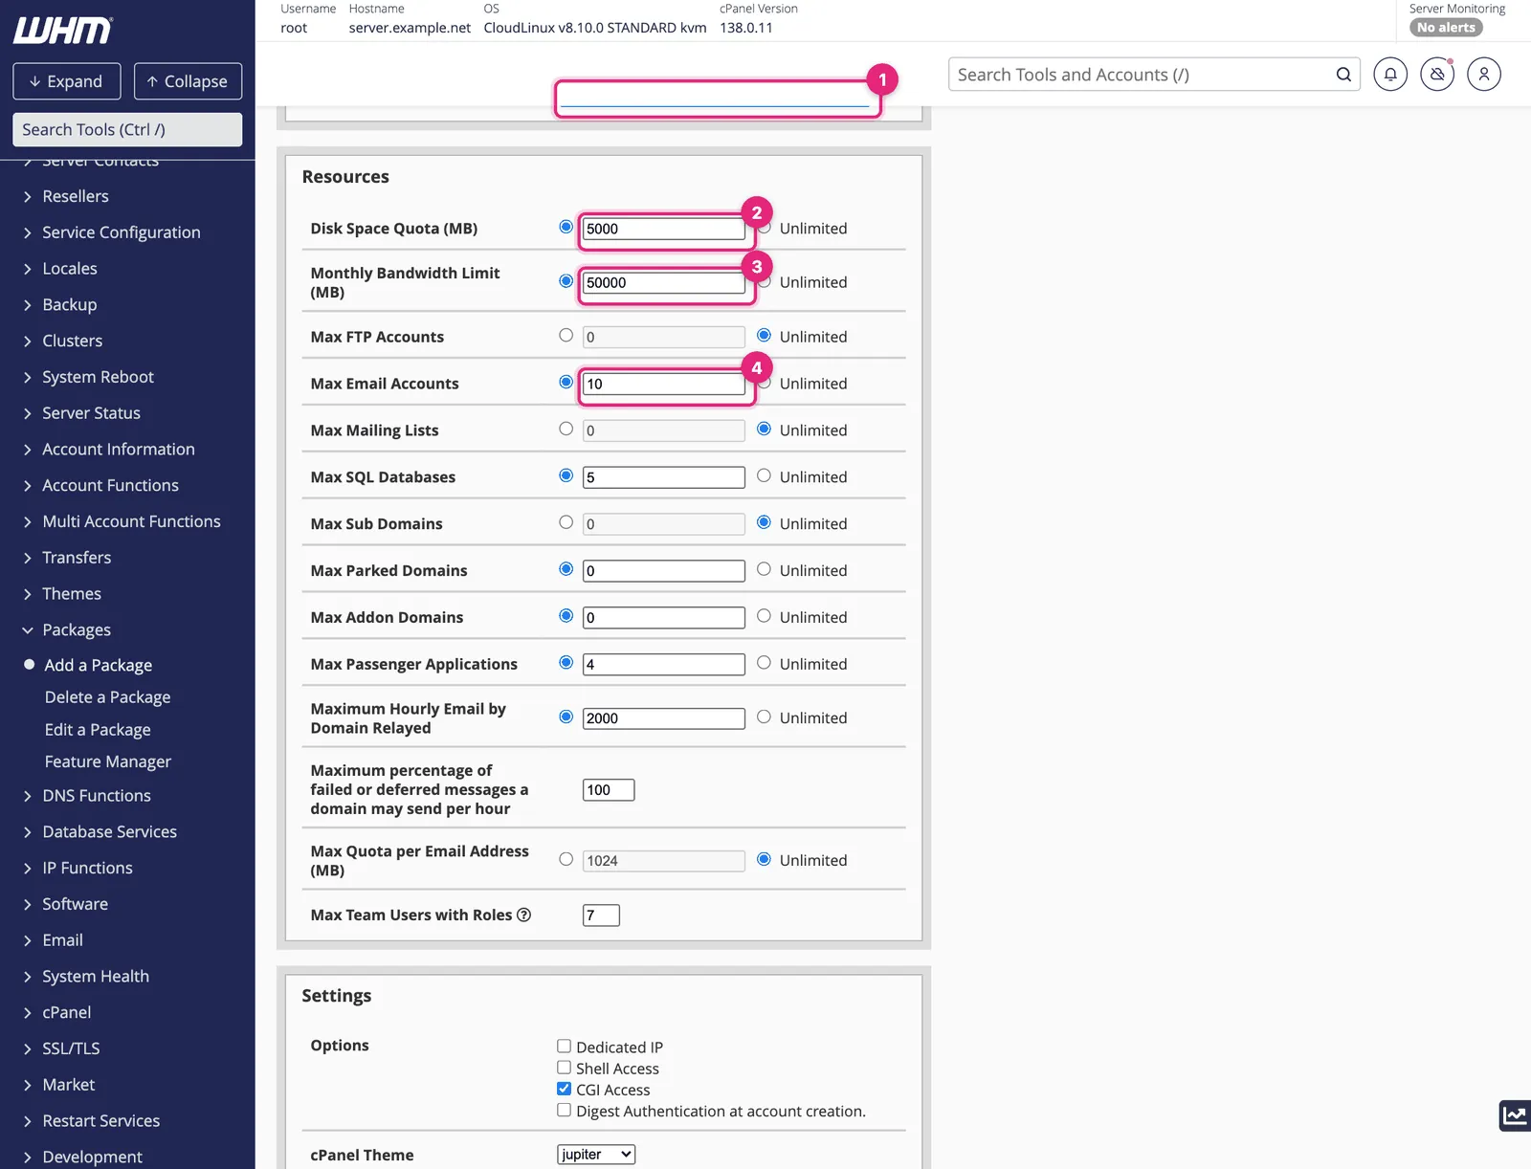Screen dimensions: 1531x1169
Task: Click the package name input field
Action: coord(716,98)
